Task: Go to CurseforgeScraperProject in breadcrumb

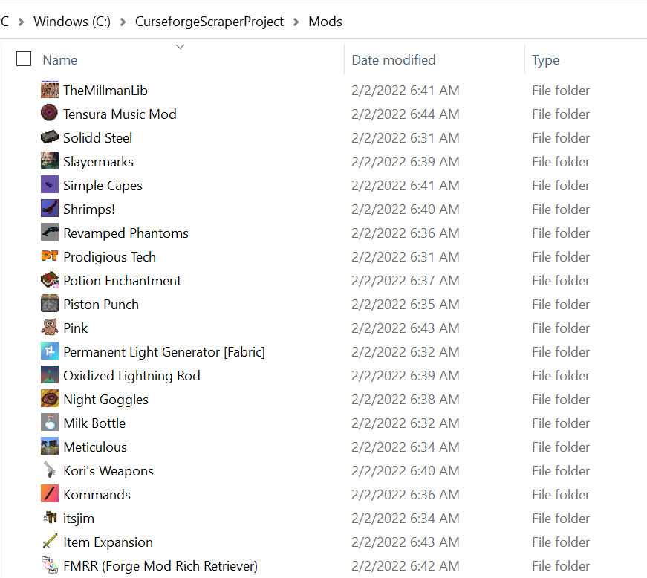Action: tap(209, 22)
